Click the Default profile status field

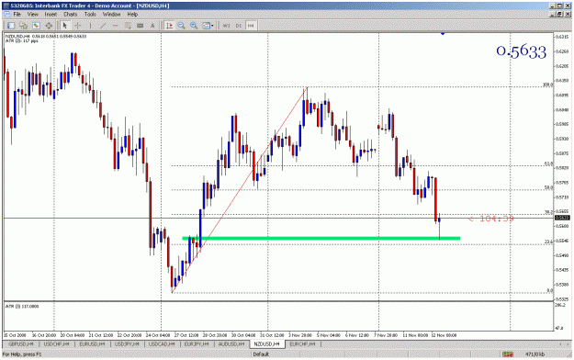(x=261, y=354)
